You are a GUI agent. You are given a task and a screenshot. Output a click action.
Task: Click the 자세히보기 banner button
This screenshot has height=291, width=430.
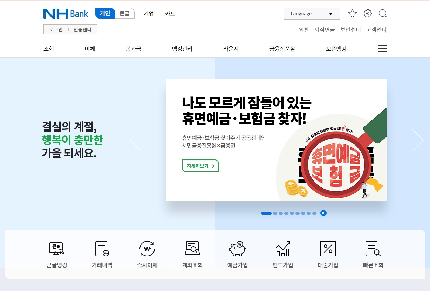pos(200,166)
